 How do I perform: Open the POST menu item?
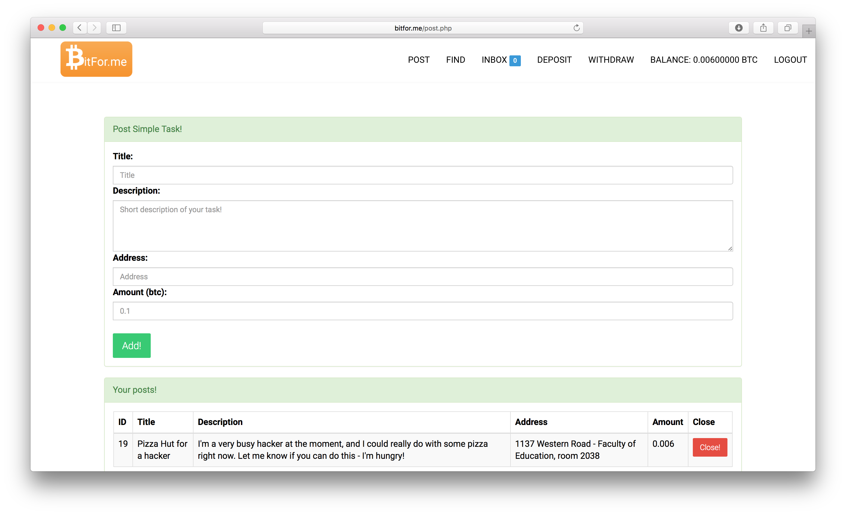(419, 60)
